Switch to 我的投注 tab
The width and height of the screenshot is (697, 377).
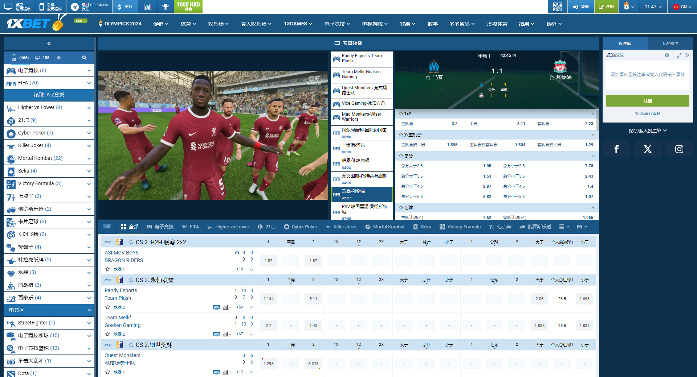tap(670, 43)
